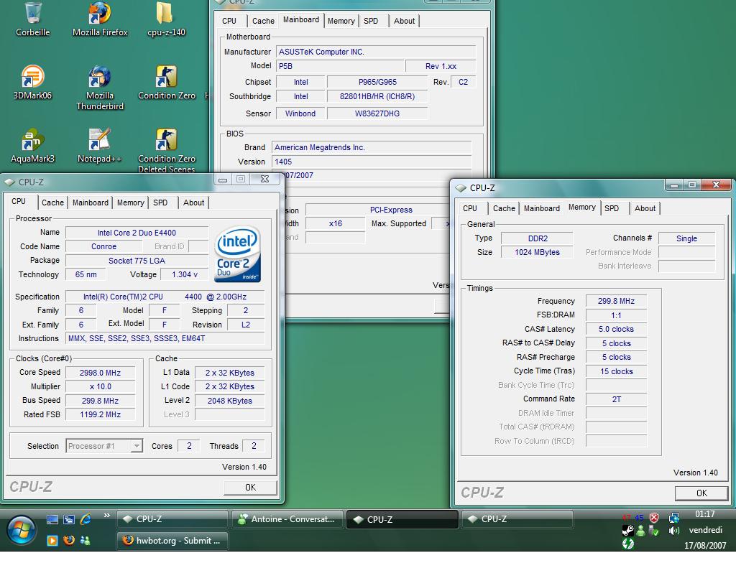Click the BIOS Version field 1405
The image size is (736, 586).
[x=372, y=162]
